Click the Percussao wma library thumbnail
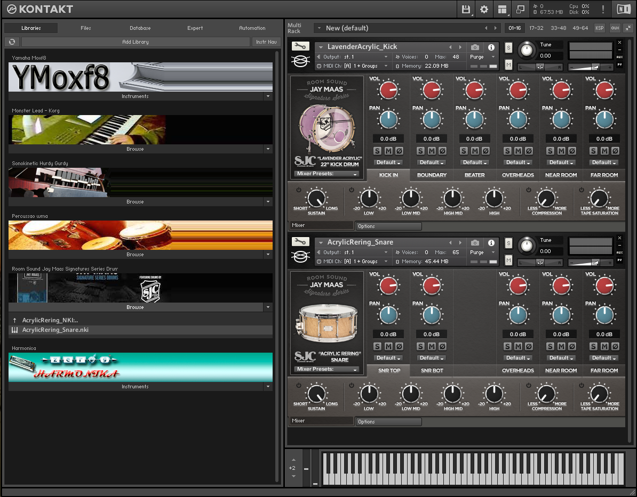Viewport: 637px width, 497px height. (140, 235)
